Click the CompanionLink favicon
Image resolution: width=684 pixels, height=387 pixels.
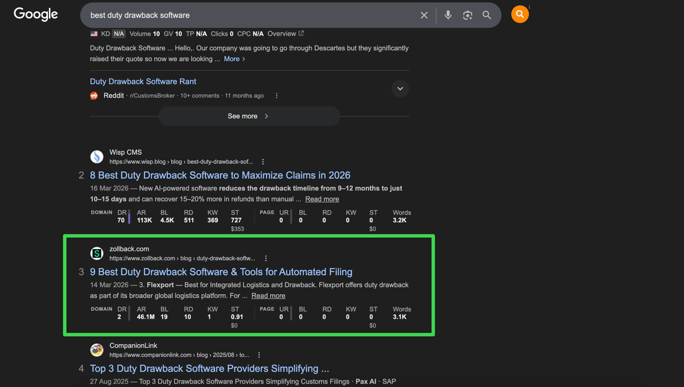[97, 350]
